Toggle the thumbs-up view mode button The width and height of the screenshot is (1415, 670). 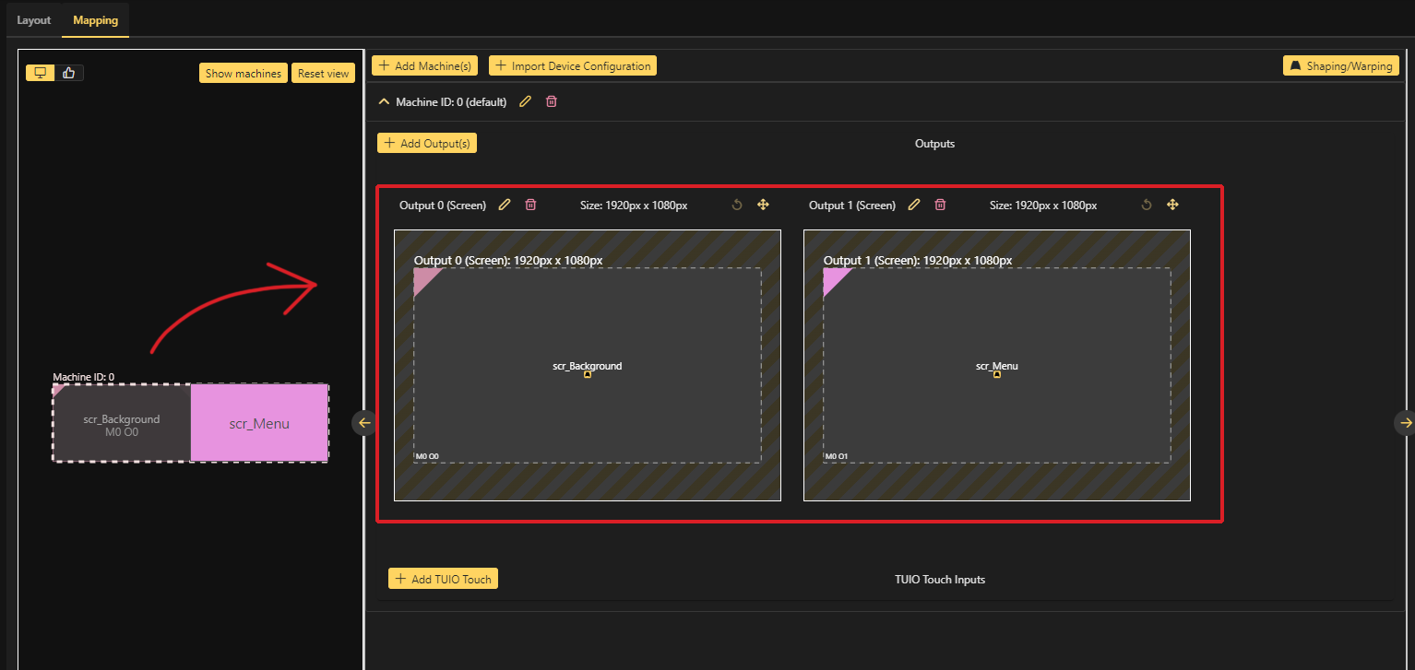click(69, 73)
